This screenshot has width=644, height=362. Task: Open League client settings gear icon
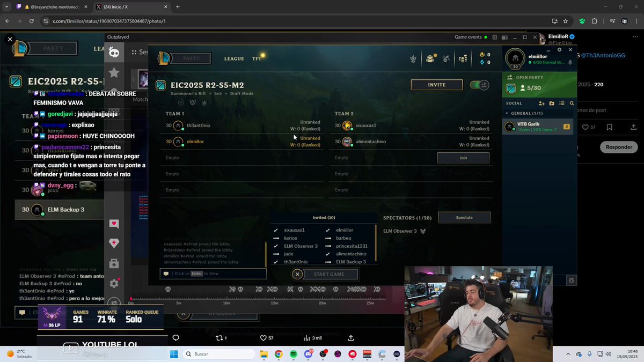[x=559, y=49]
